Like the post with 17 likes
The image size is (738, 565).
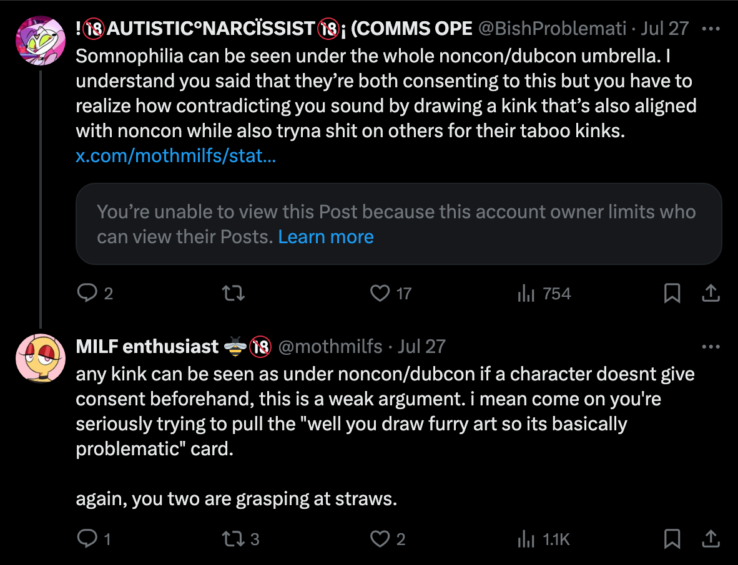[x=380, y=293]
